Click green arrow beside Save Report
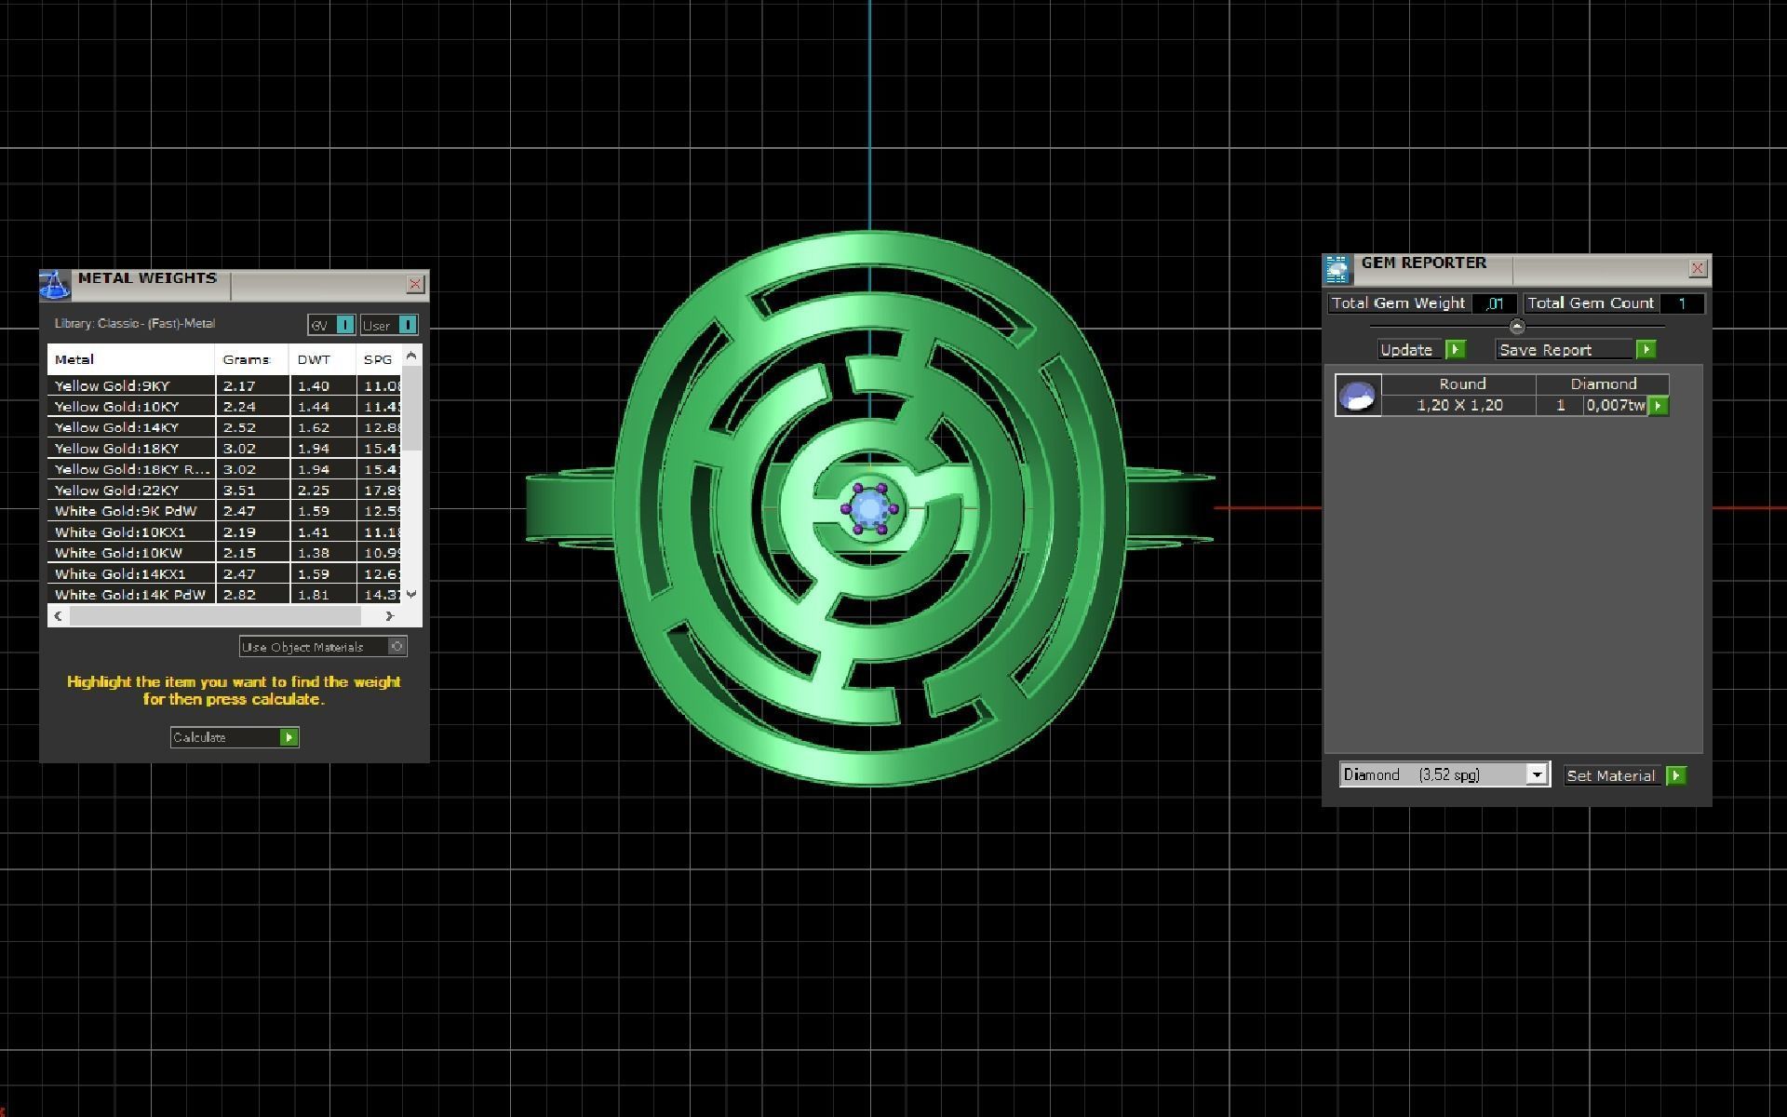1787x1117 pixels. pos(1646,350)
